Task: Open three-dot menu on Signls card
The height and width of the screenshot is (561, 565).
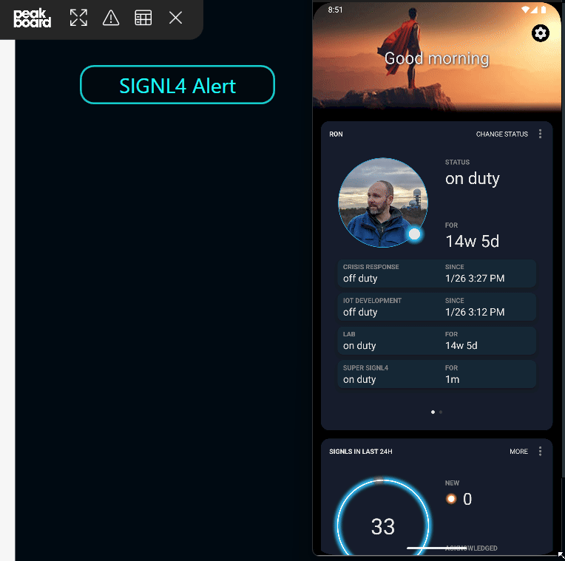Action: pyautogui.click(x=540, y=451)
